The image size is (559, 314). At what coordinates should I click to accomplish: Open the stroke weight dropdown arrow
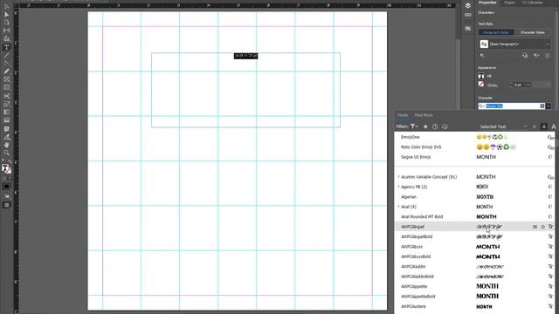point(528,85)
